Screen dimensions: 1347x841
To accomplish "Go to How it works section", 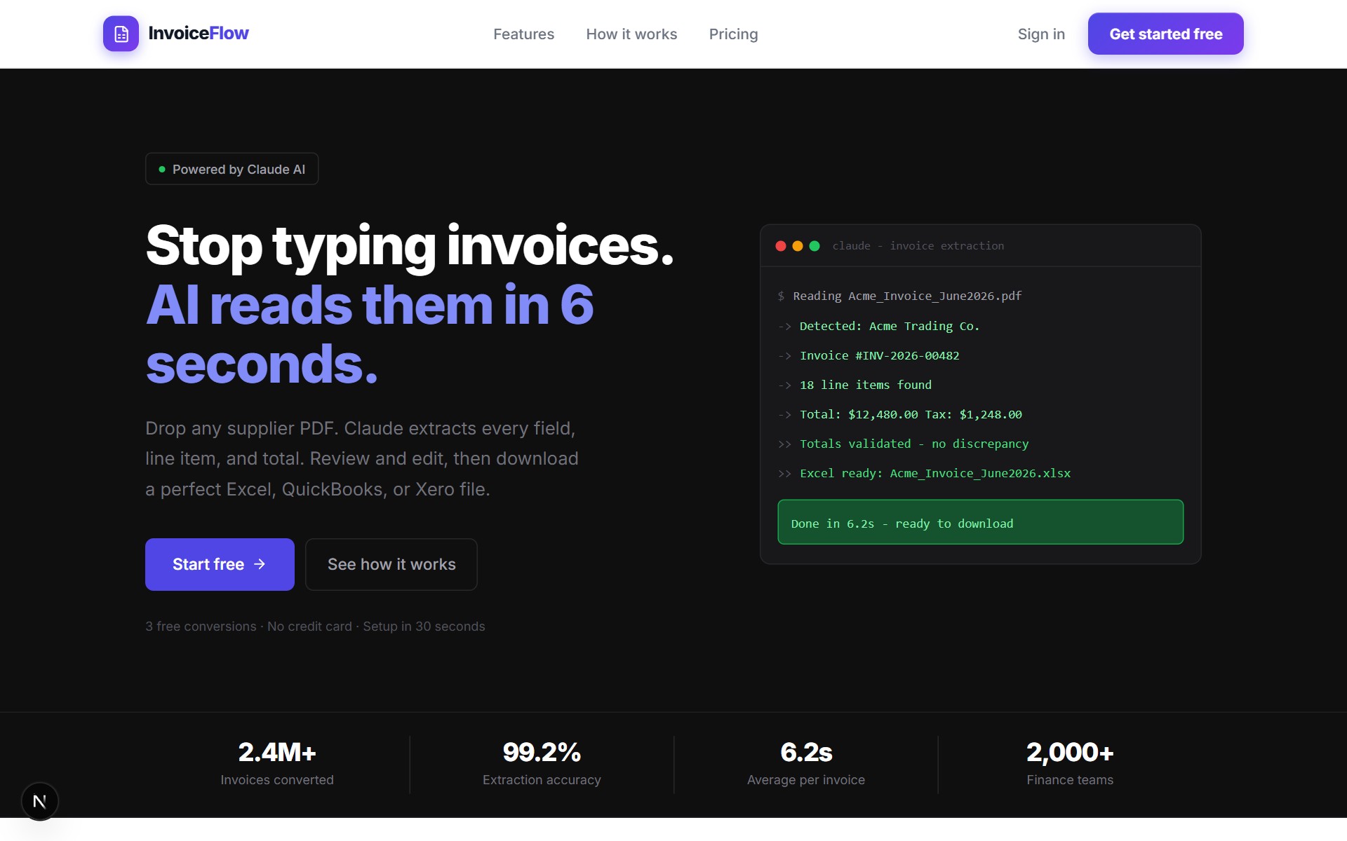I will (x=631, y=34).
